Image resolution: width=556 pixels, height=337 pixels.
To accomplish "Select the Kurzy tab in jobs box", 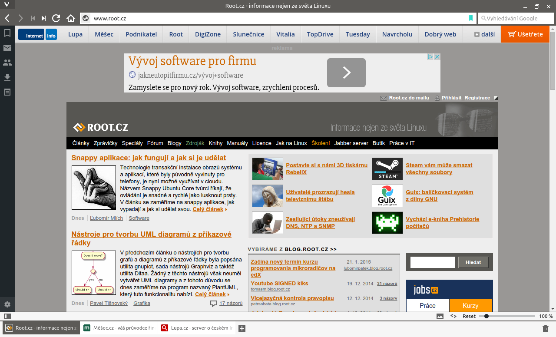I will pyautogui.click(x=470, y=306).
